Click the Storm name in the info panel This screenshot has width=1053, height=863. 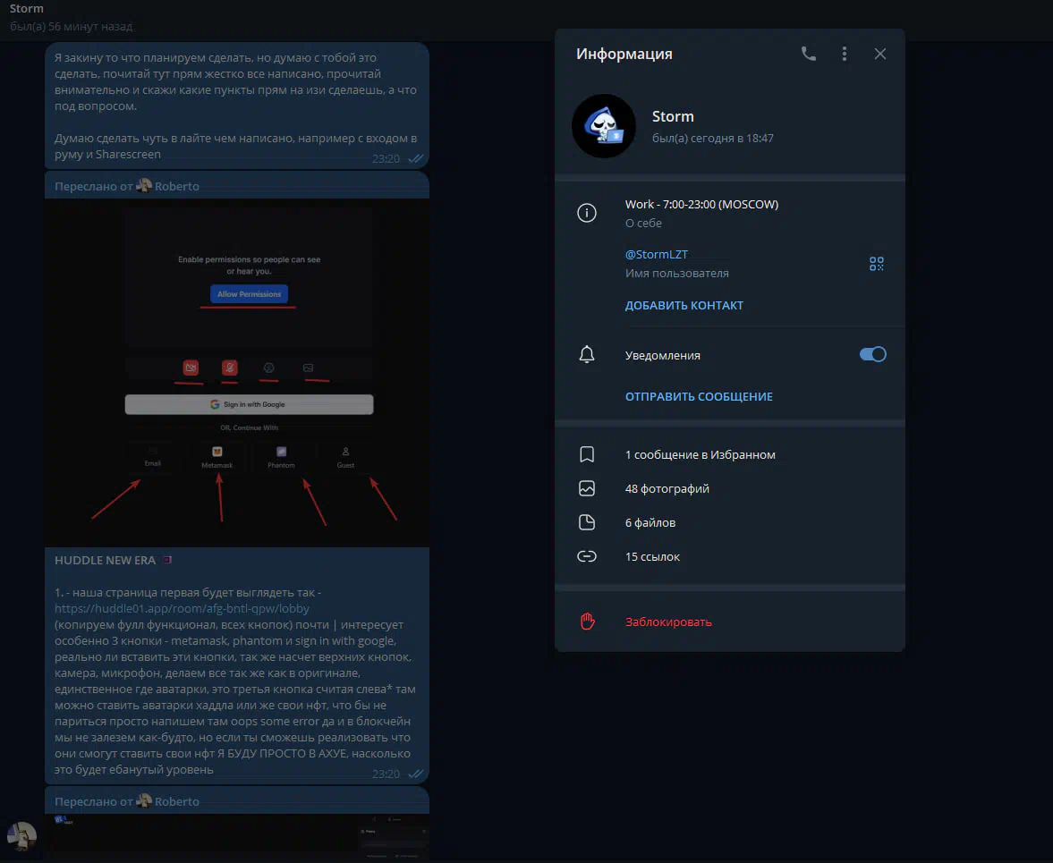coord(673,116)
